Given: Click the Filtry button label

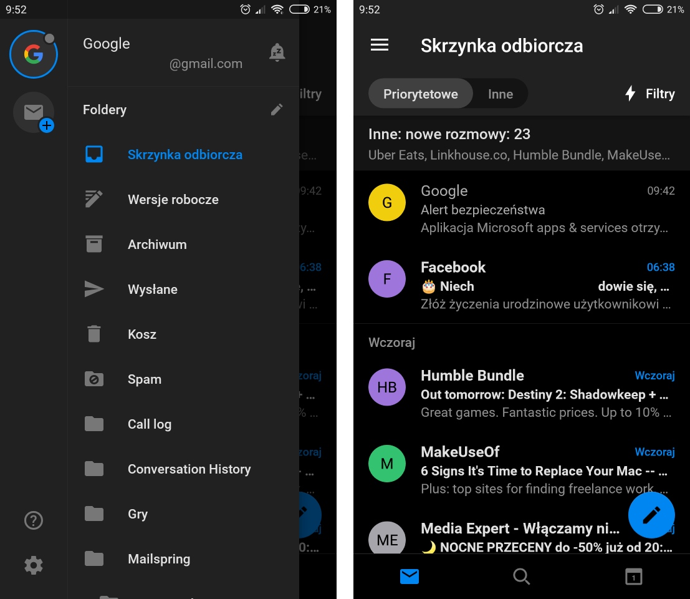Looking at the screenshot, I should [660, 94].
